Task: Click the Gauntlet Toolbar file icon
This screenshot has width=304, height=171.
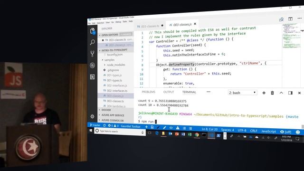Action: pos(152,127)
